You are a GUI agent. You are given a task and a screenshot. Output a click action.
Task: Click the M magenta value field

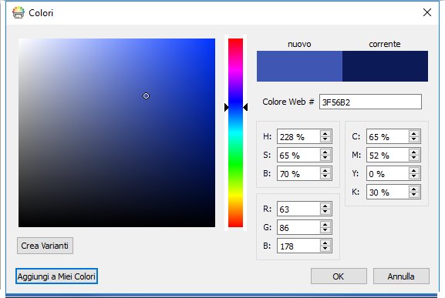[x=388, y=155]
